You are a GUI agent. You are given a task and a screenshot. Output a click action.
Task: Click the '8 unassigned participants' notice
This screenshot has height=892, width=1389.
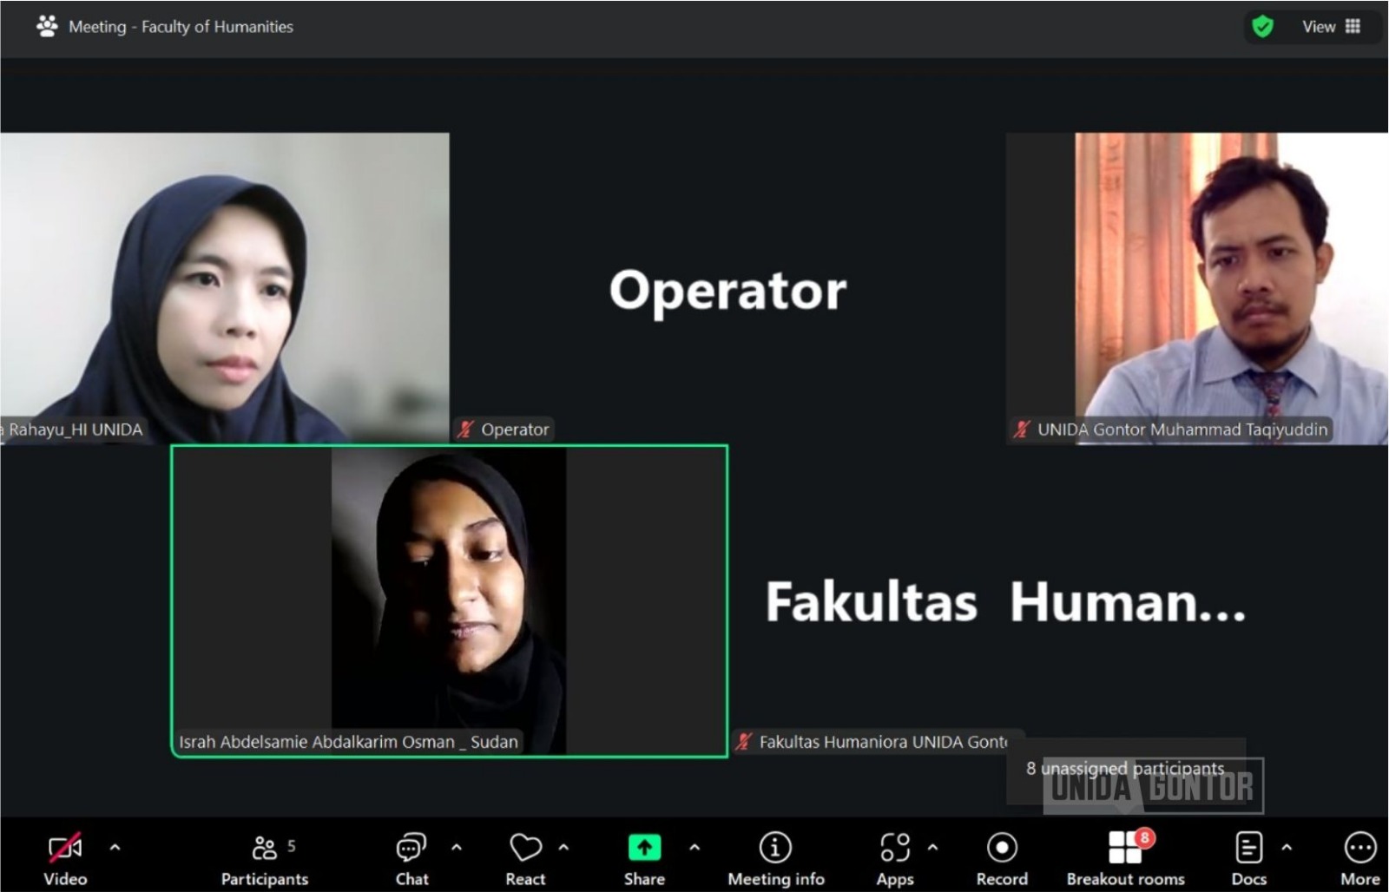pyautogui.click(x=1125, y=769)
